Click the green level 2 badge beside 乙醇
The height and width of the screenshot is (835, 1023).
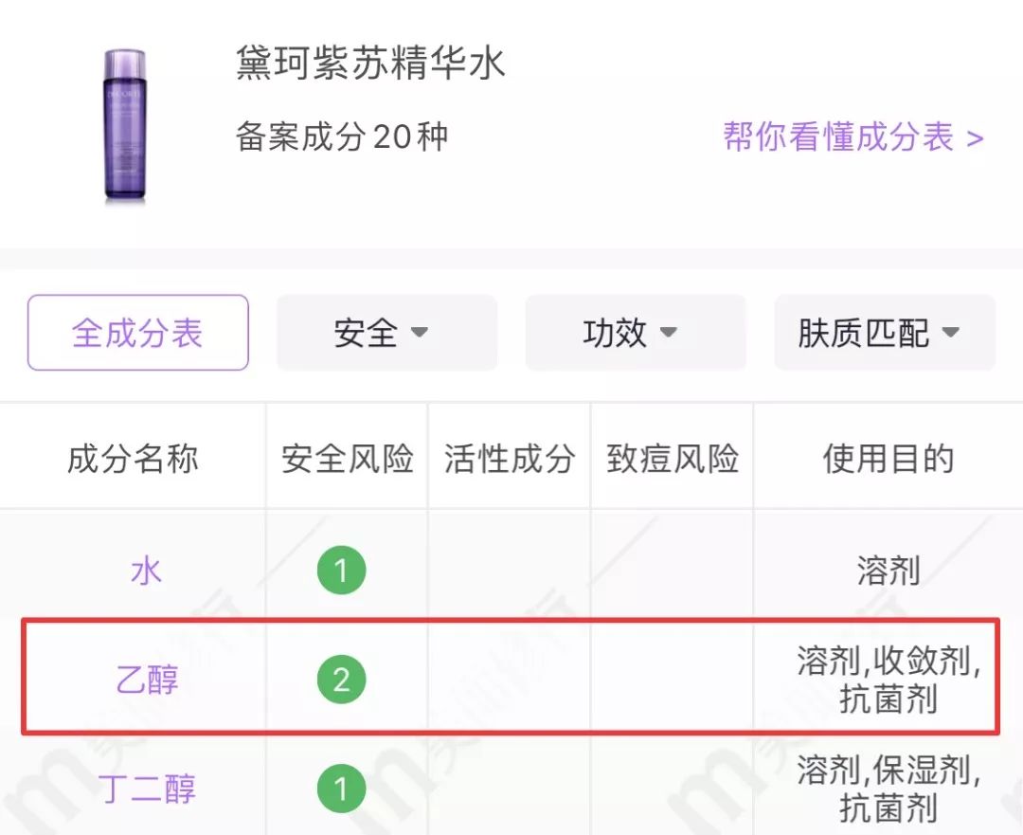341,679
